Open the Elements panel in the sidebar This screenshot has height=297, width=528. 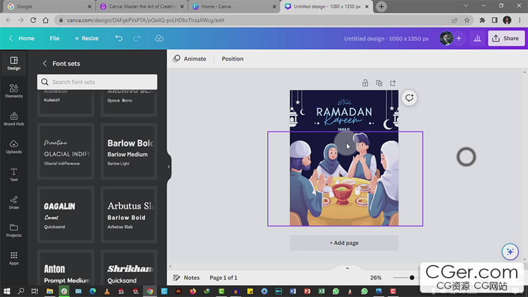pyautogui.click(x=14, y=91)
